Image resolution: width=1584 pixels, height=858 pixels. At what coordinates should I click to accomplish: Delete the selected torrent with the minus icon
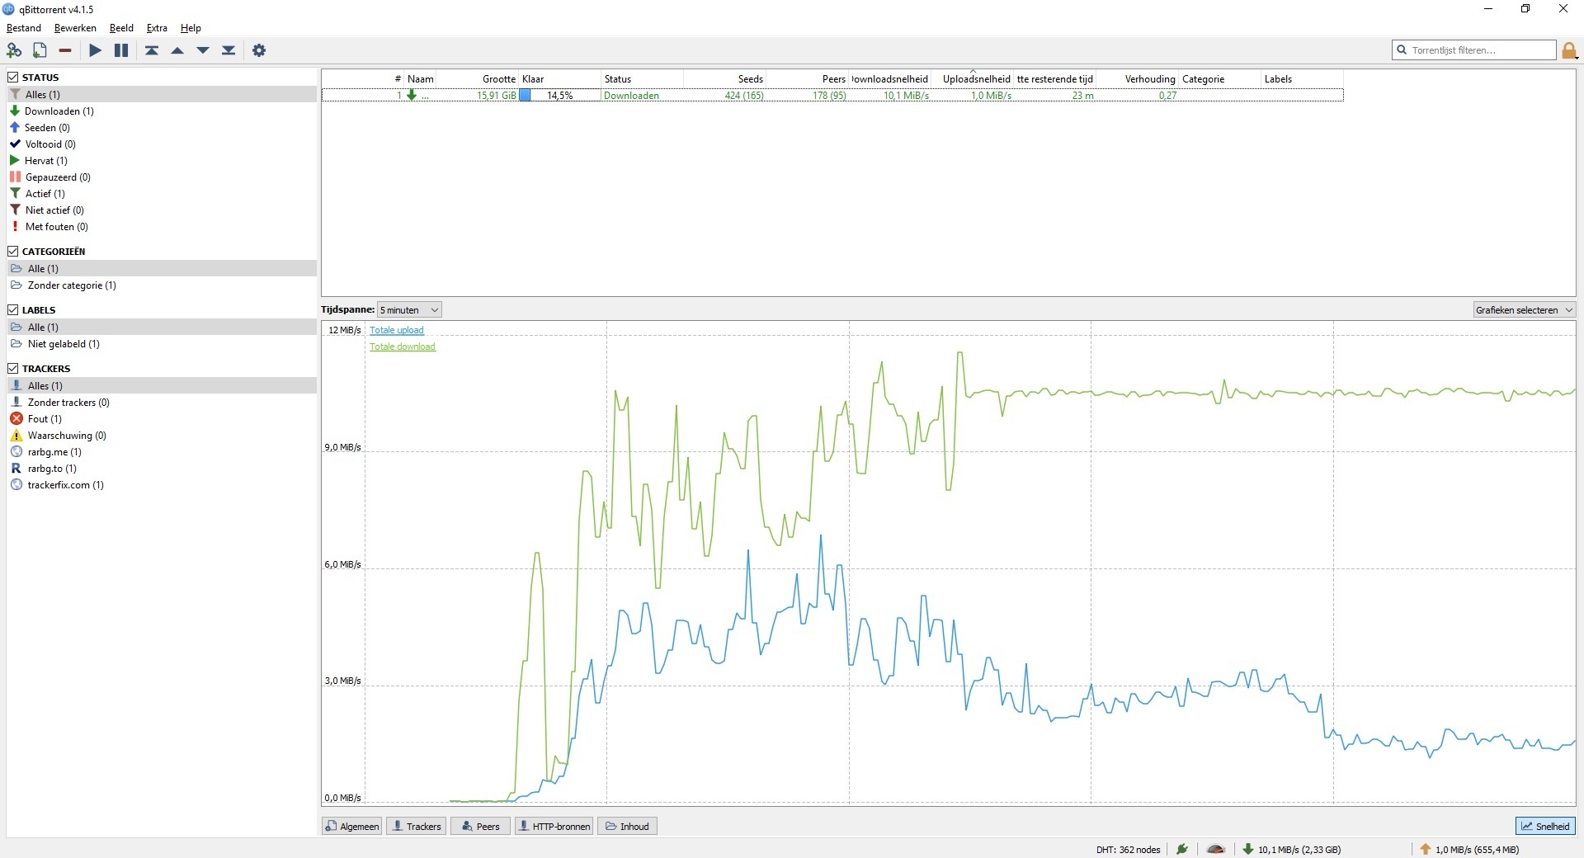click(x=65, y=50)
